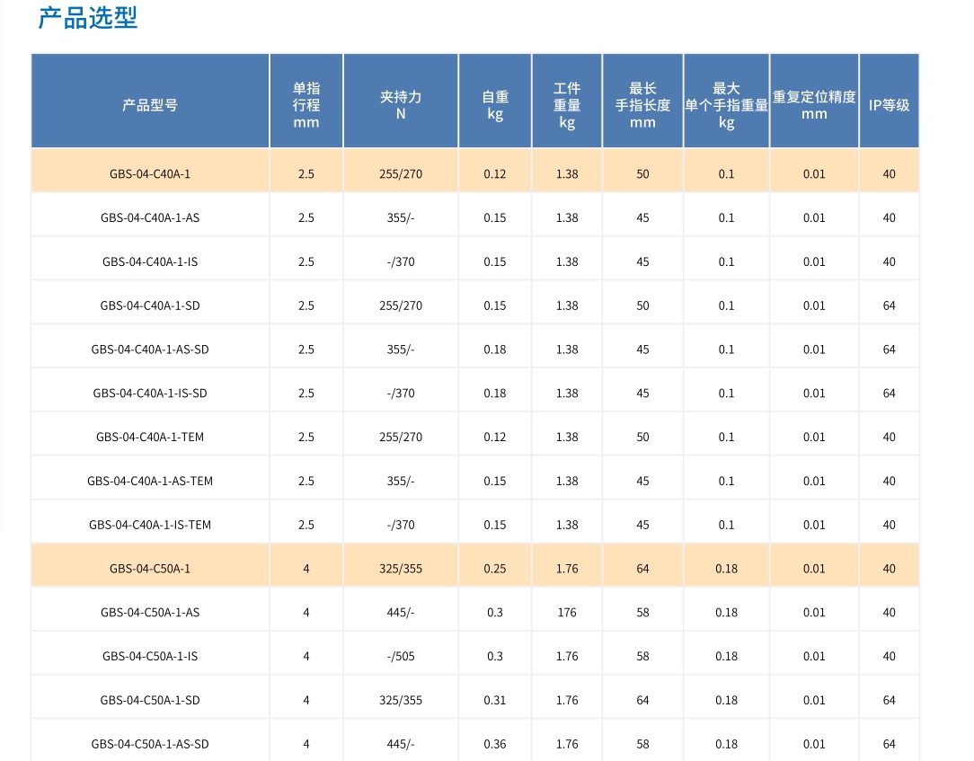This screenshot has height=761, width=974.
Task: Select the 最长手指长度 mm column header
Action: pyautogui.click(x=642, y=105)
